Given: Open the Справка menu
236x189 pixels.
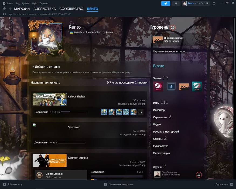Looking at the screenshot, I should click(x=44, y=4).
